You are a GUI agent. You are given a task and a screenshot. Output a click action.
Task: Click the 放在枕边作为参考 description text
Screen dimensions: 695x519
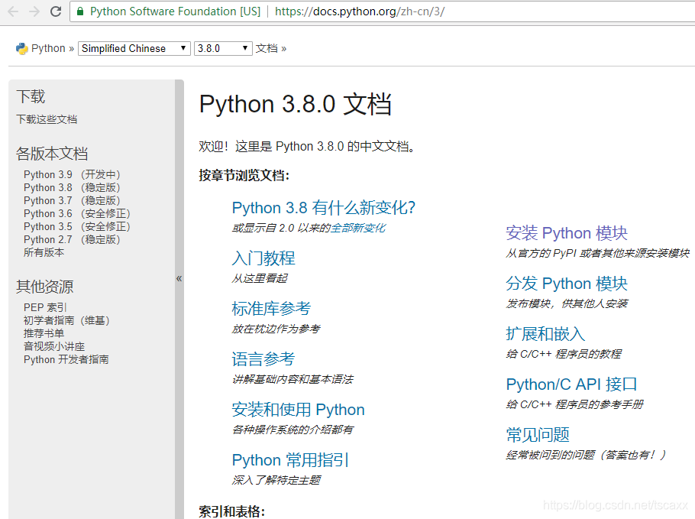(x=276, y=329)
